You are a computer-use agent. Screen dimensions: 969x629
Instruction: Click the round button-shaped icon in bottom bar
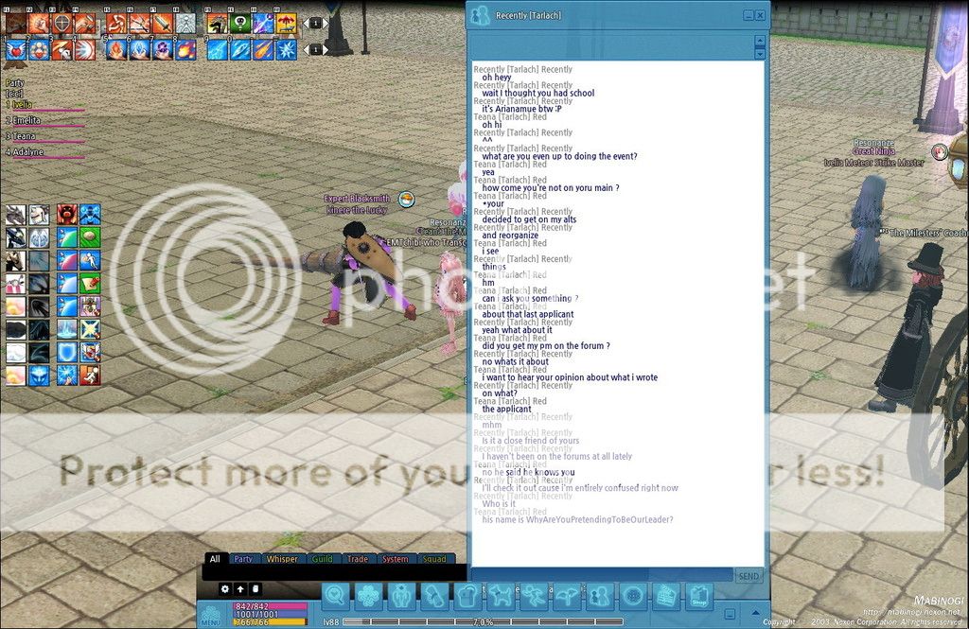pyautogui.click(x=633, y=596)
